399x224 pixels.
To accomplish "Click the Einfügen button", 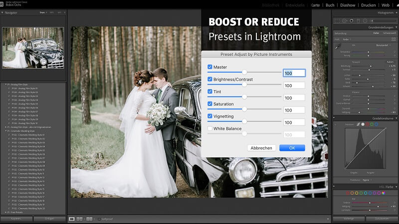I will click(49, 219).
